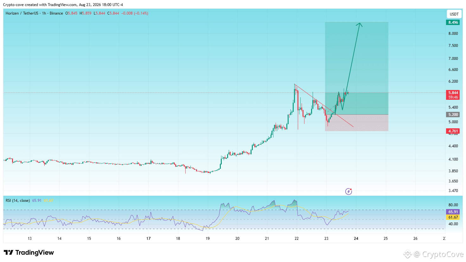Click the 7.000 price axis label
This screenshot has height=262, width=466.
(453, 59)
